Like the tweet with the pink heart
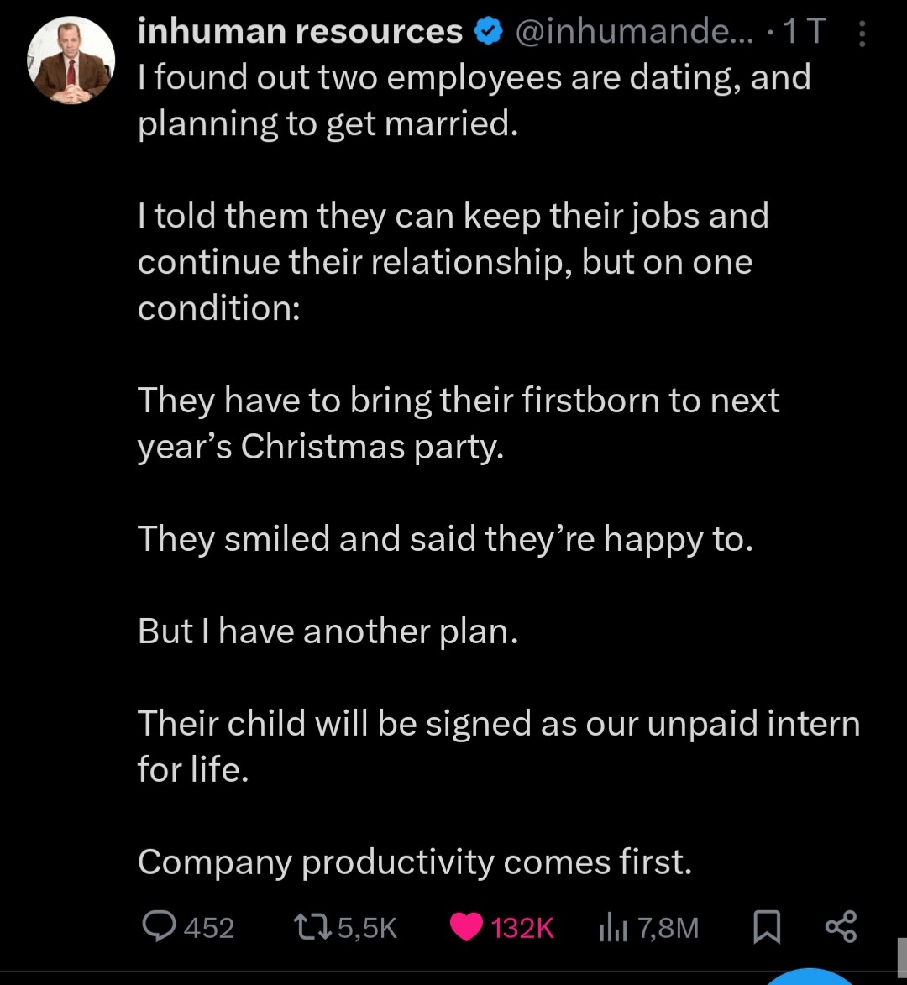This screenshot has height=985, width=907. (468, 926)
